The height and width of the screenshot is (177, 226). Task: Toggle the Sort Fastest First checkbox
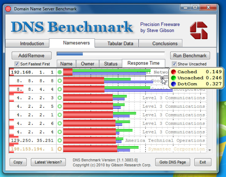pos(17,64)
